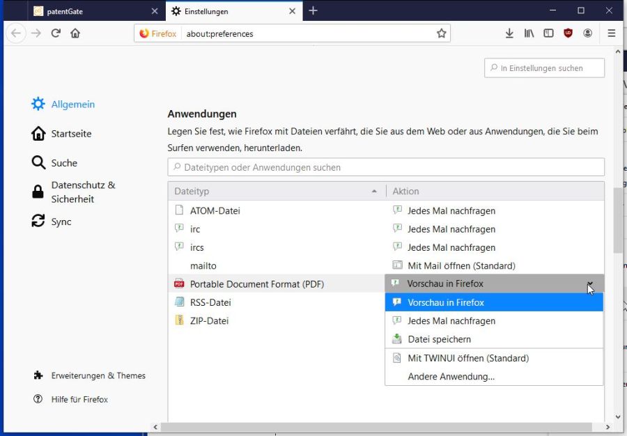The height and width of the screenshot is (436, 627).
Task: Click the PDF file type icon
Action: coord(179,283)
